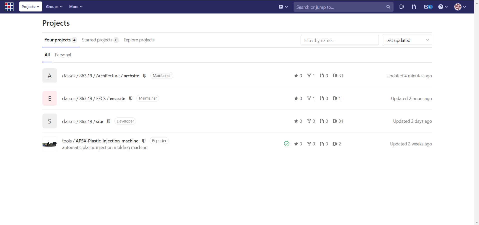Open the user avatar profile menu
Viewport: 479px width, 225px height.
460,7
